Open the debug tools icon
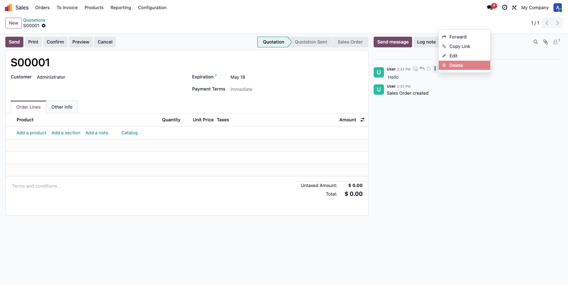Screen dimensions: 568x285 pos(514,7)
